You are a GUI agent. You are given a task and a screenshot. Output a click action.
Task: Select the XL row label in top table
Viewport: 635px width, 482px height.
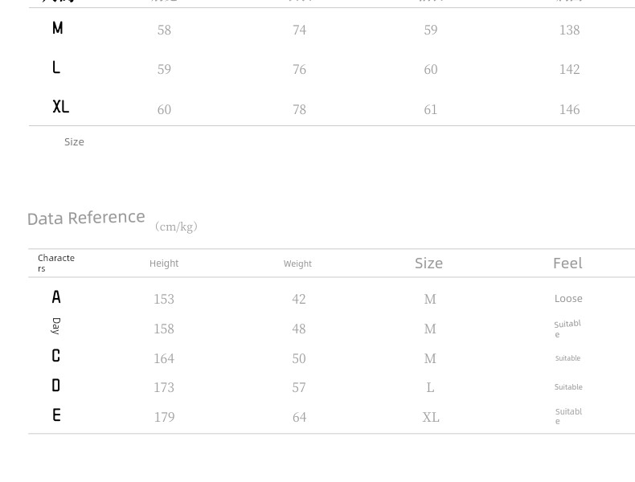coord(61,107)
